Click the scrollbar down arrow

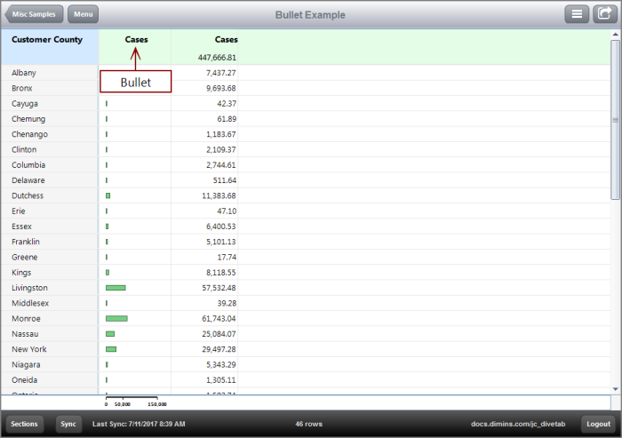point(615,389)
